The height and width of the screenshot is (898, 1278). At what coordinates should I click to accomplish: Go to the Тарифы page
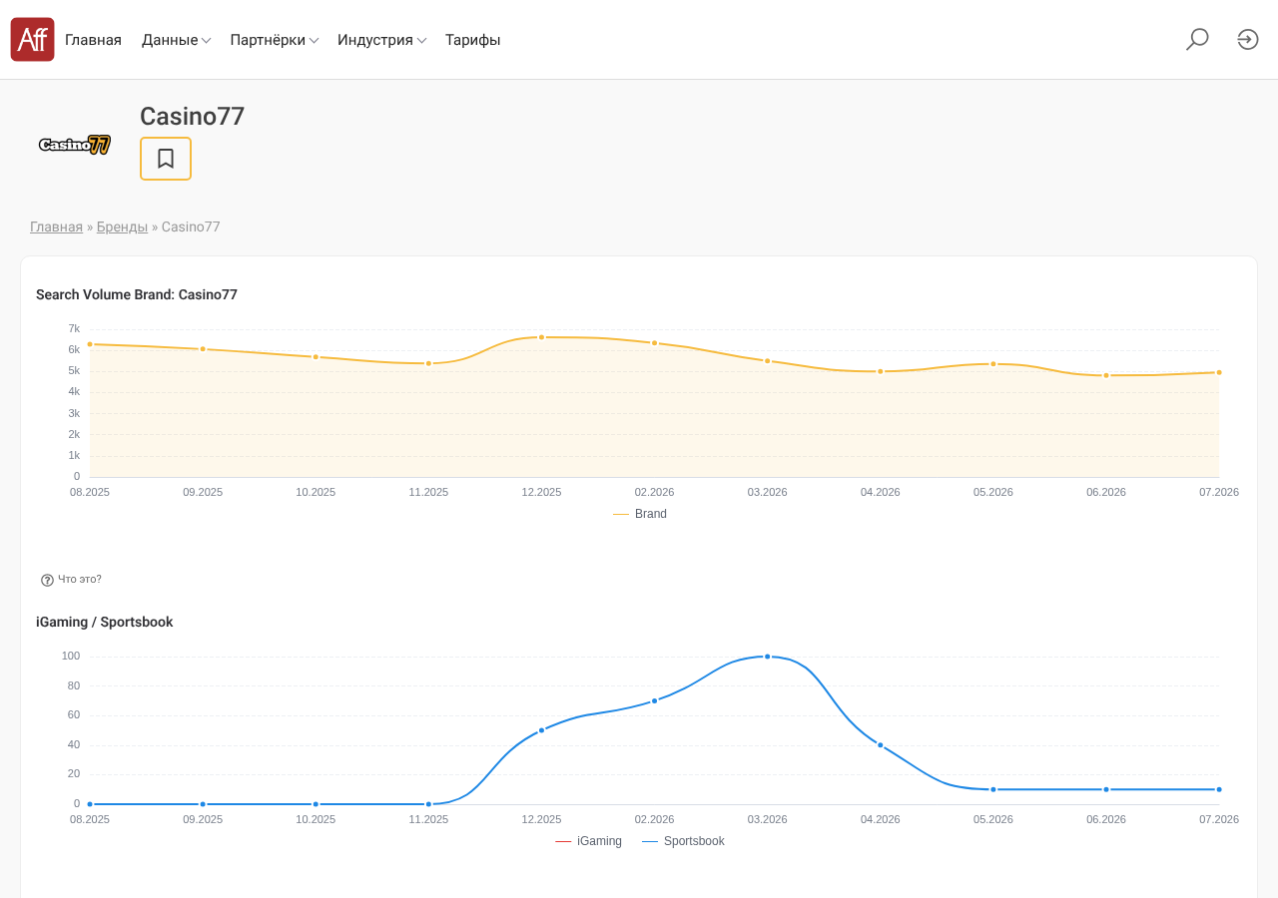coord(473,40)
